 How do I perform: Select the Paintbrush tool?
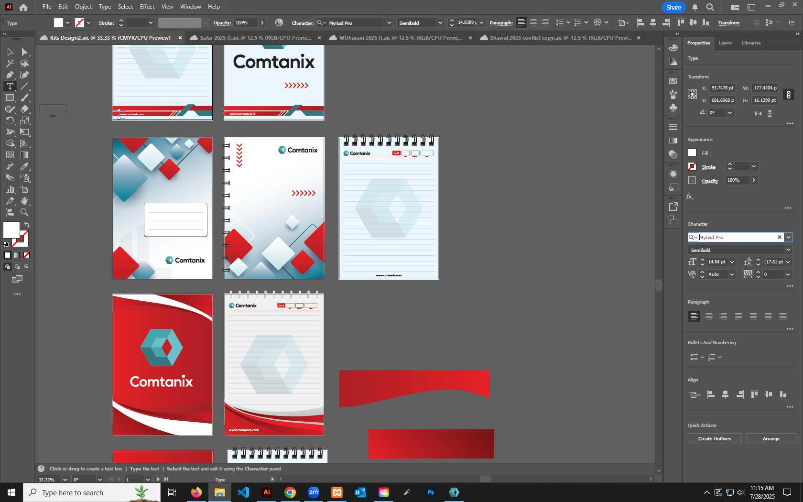tap(24, 98)
